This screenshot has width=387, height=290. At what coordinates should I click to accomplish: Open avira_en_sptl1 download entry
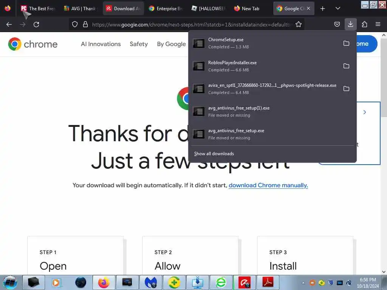click(x=266, y=89)
